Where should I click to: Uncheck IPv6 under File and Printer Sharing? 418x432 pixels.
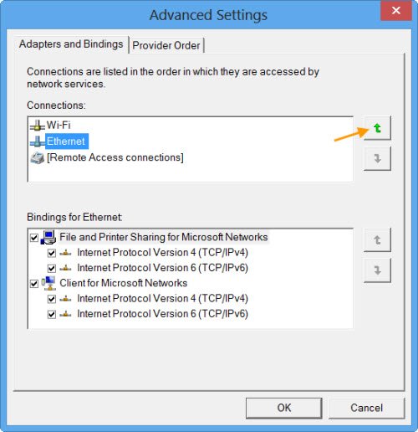click(52, 269)
